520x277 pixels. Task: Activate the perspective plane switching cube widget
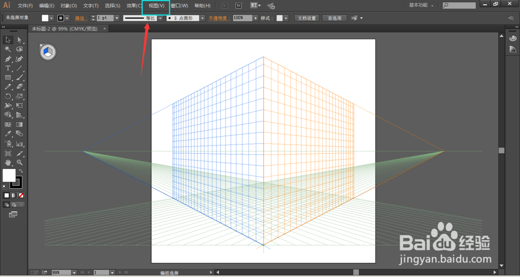48,52
